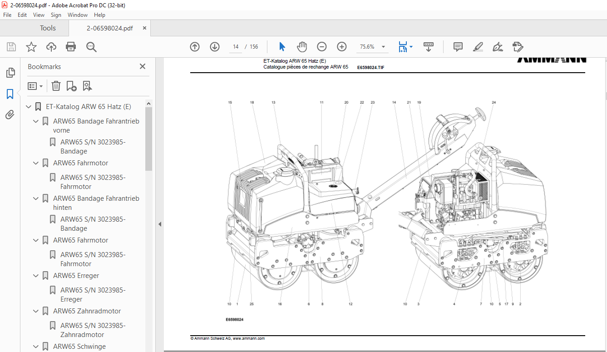Click the 'E6598024' drawing label

click(235, 320)
